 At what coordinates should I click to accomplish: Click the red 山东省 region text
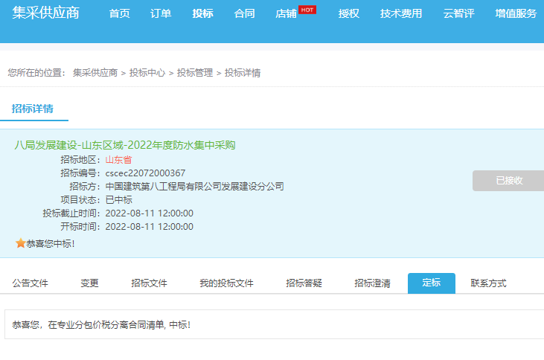[x=118, y=160]
